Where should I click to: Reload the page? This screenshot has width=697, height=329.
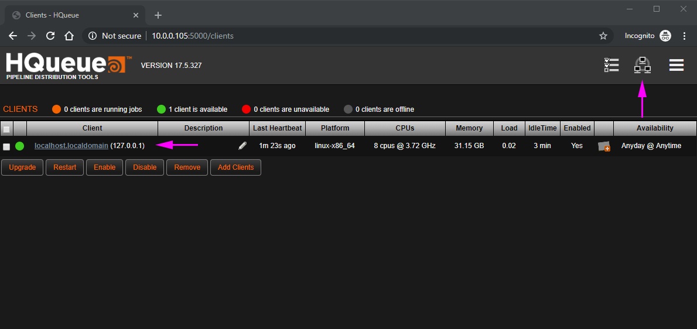(x=50, y=36)
